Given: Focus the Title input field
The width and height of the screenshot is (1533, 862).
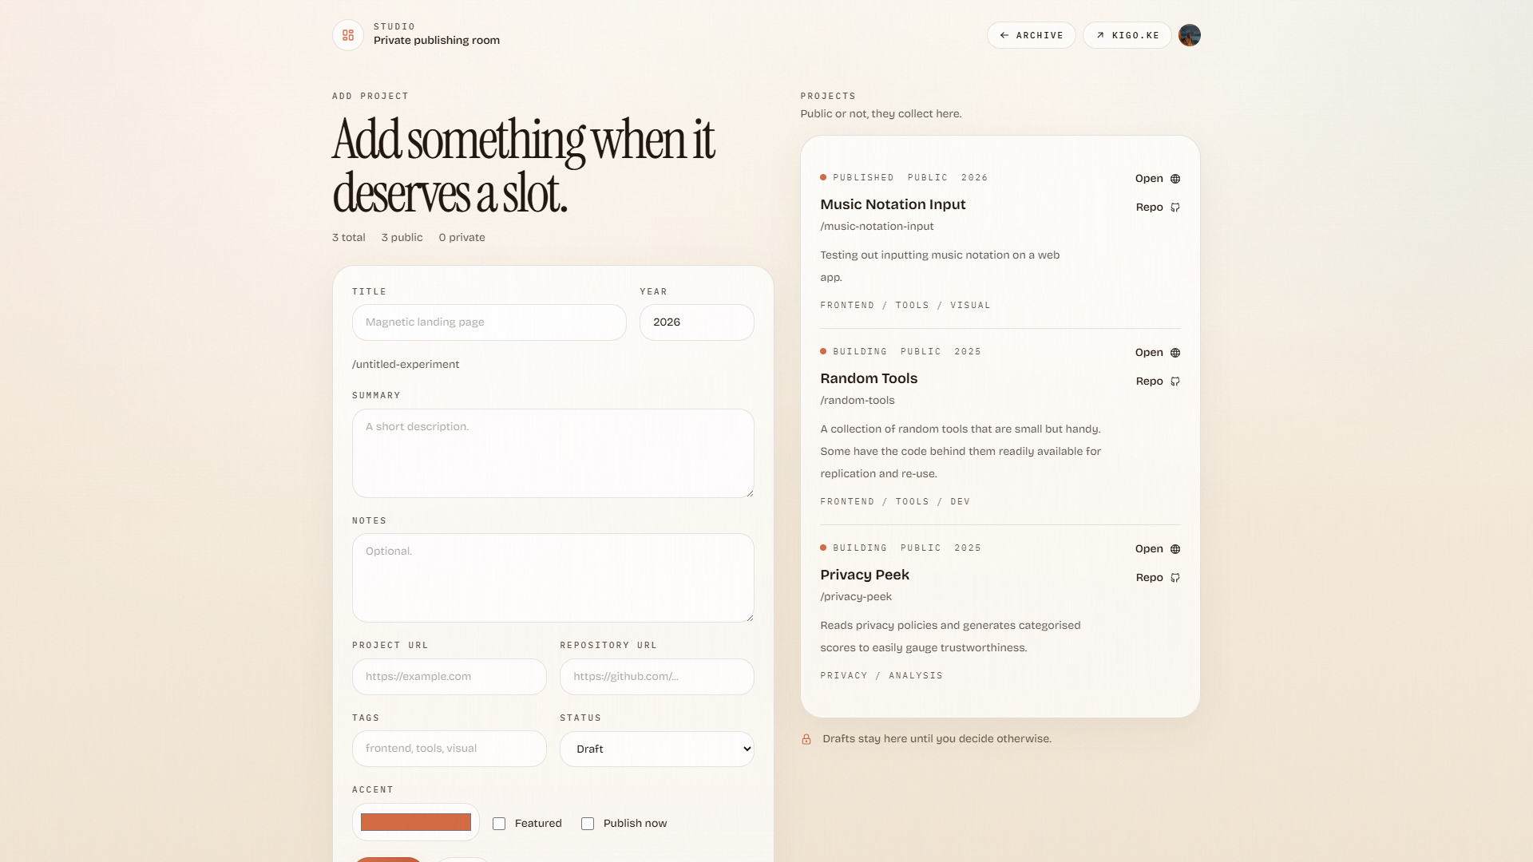Looking at the screenshot, I should (x=489, y=322).
